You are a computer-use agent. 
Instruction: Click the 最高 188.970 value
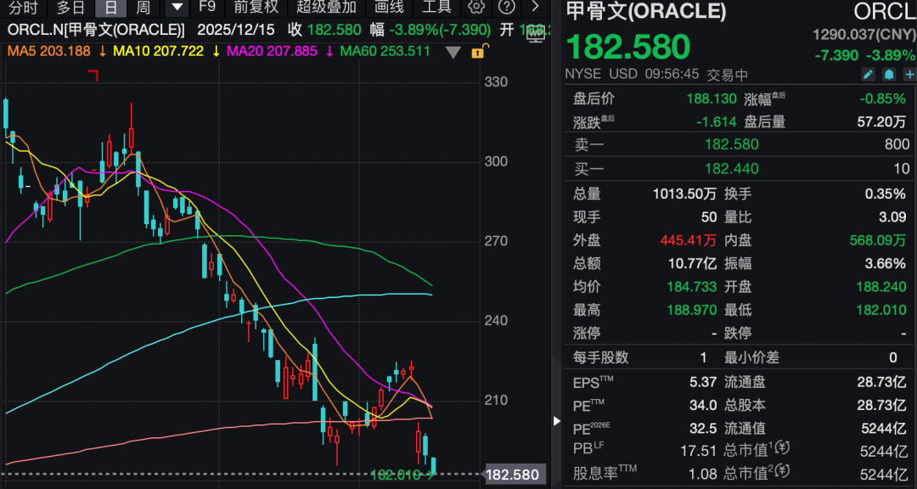click(x=692, y=310)
